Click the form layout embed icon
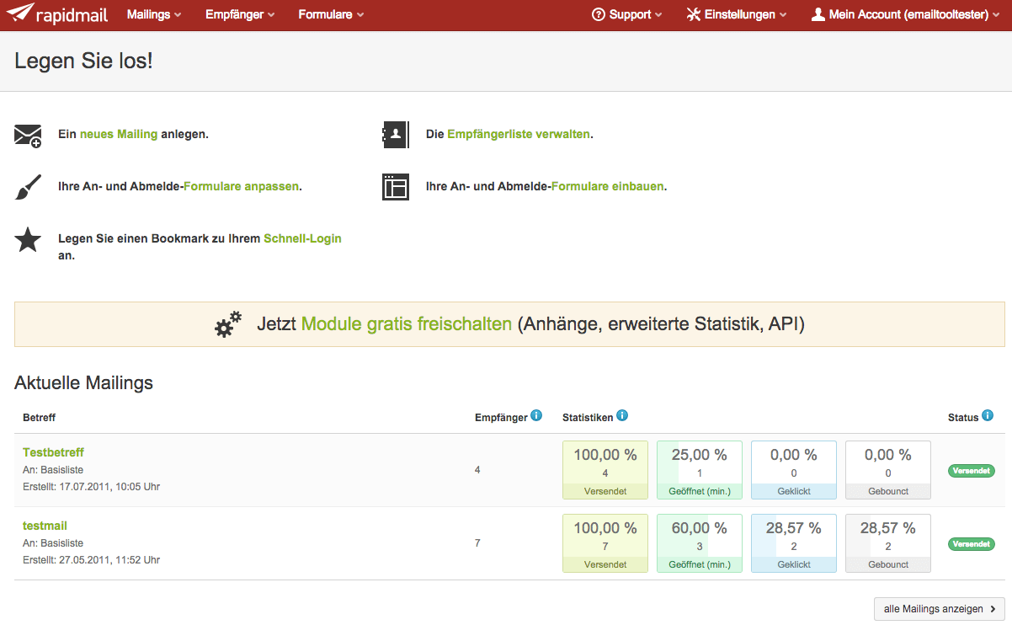The image size is (1012, 625). pyautogui.click(x=396, y=187)
